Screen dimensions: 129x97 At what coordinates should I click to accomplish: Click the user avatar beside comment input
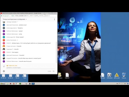pos(4,66)
